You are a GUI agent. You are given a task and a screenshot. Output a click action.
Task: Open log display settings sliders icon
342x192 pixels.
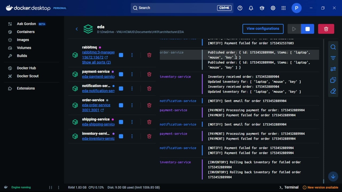[333, 69]
